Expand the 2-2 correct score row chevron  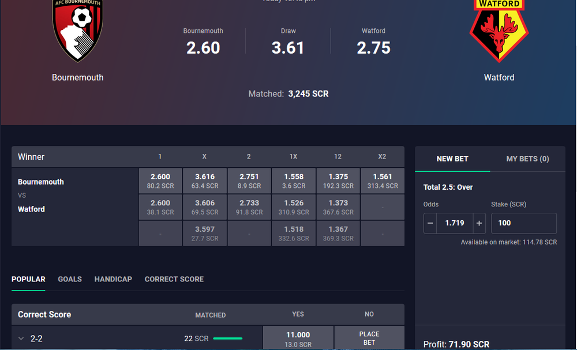coord(21,338)
